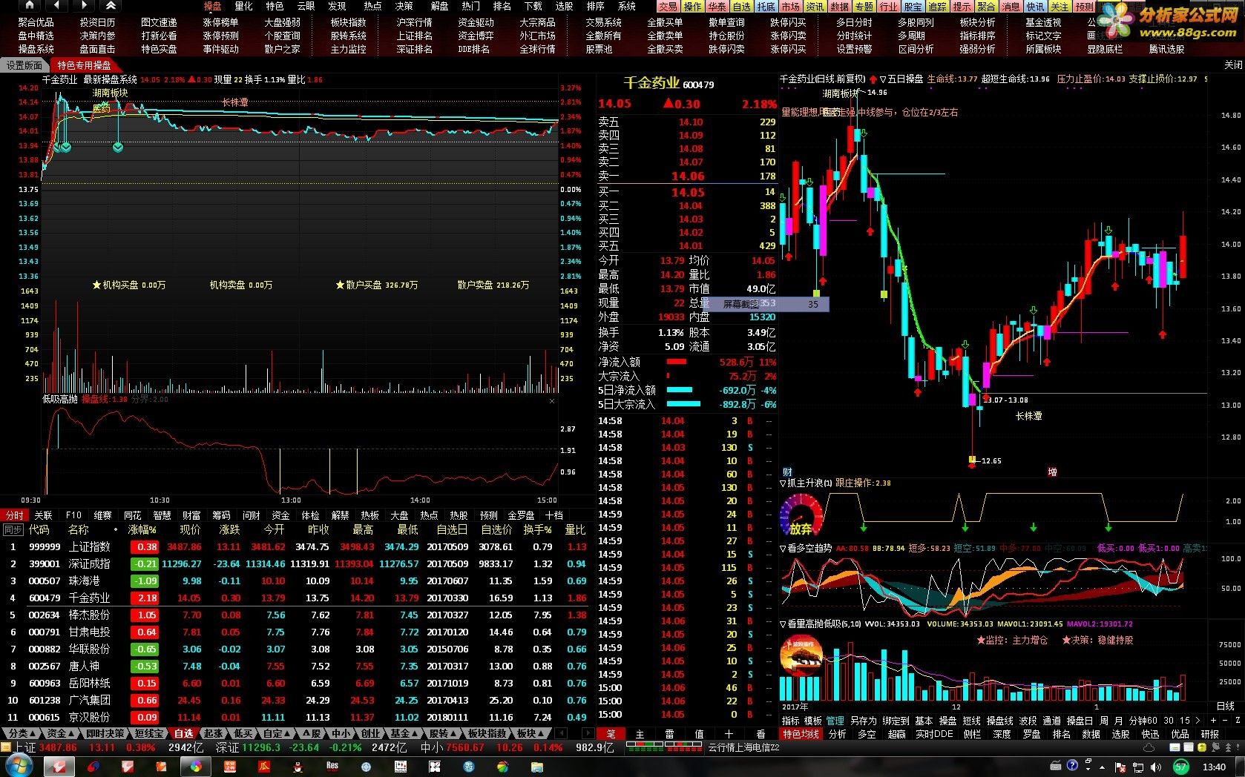Click the 放弃 gauge icon
1245x777 pixels.
click(801, 516)
